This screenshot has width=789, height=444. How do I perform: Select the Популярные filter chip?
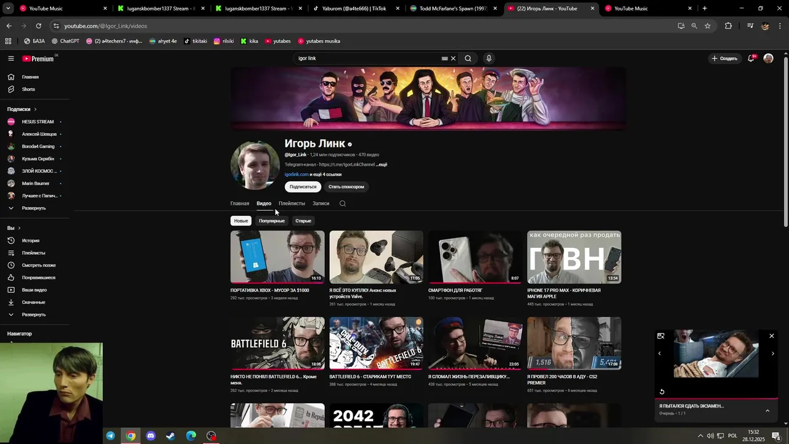[272, 221]
